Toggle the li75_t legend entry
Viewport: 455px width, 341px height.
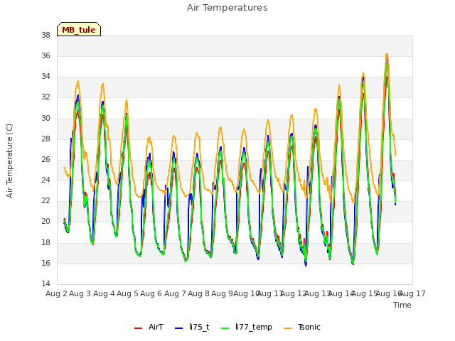(x=192, y=327)
